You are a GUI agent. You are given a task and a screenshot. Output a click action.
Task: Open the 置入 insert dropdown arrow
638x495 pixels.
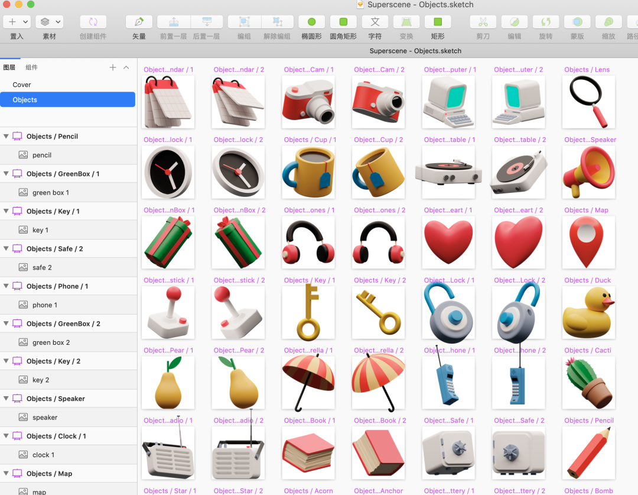(x=25, y=22)
